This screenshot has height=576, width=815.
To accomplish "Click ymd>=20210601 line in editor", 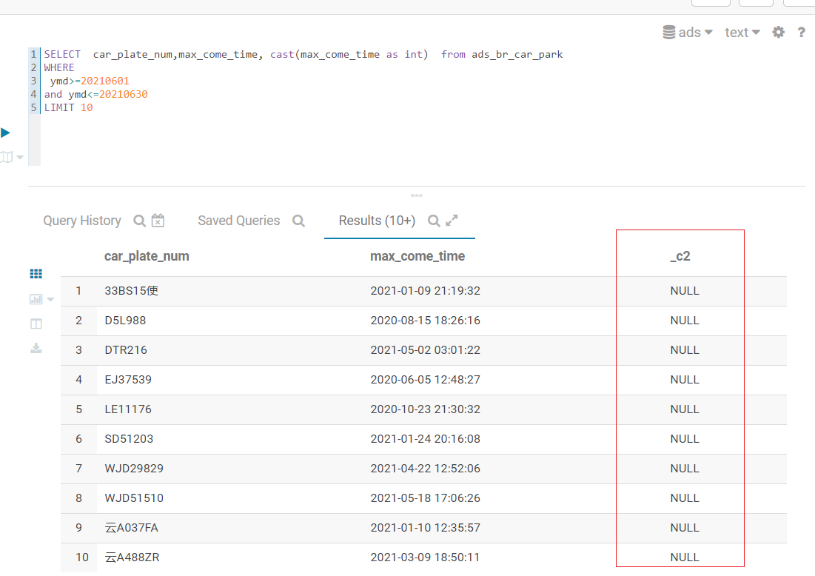I will [x=90, y=81].
